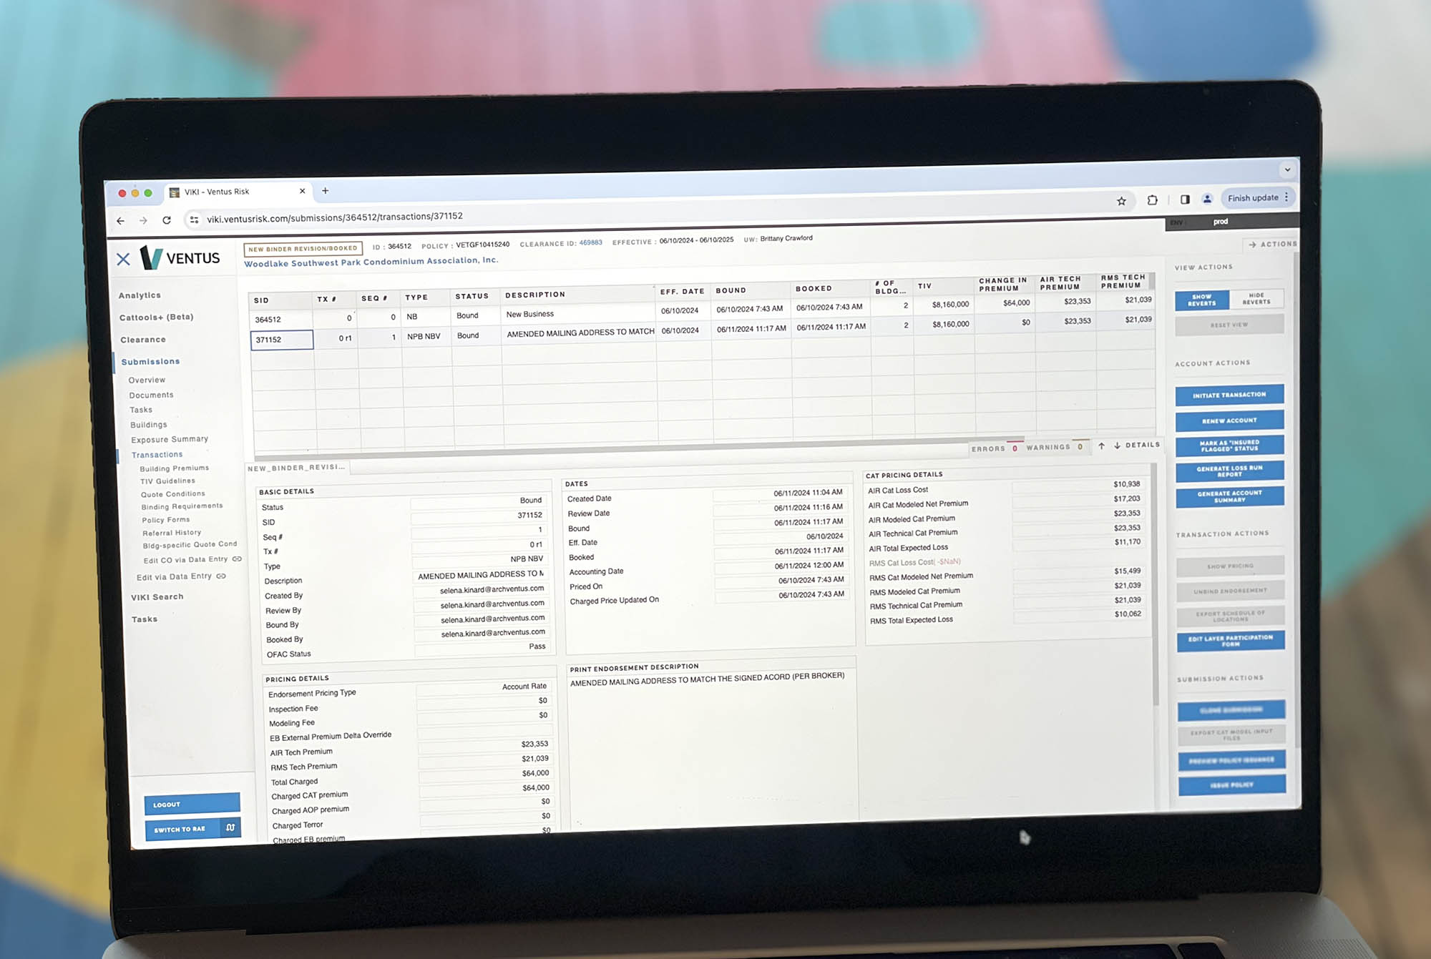The width and height of the screenshot is (1431, 959).
Task: Click Mark as Insured Flagged Status
Action: [1230, 446]
